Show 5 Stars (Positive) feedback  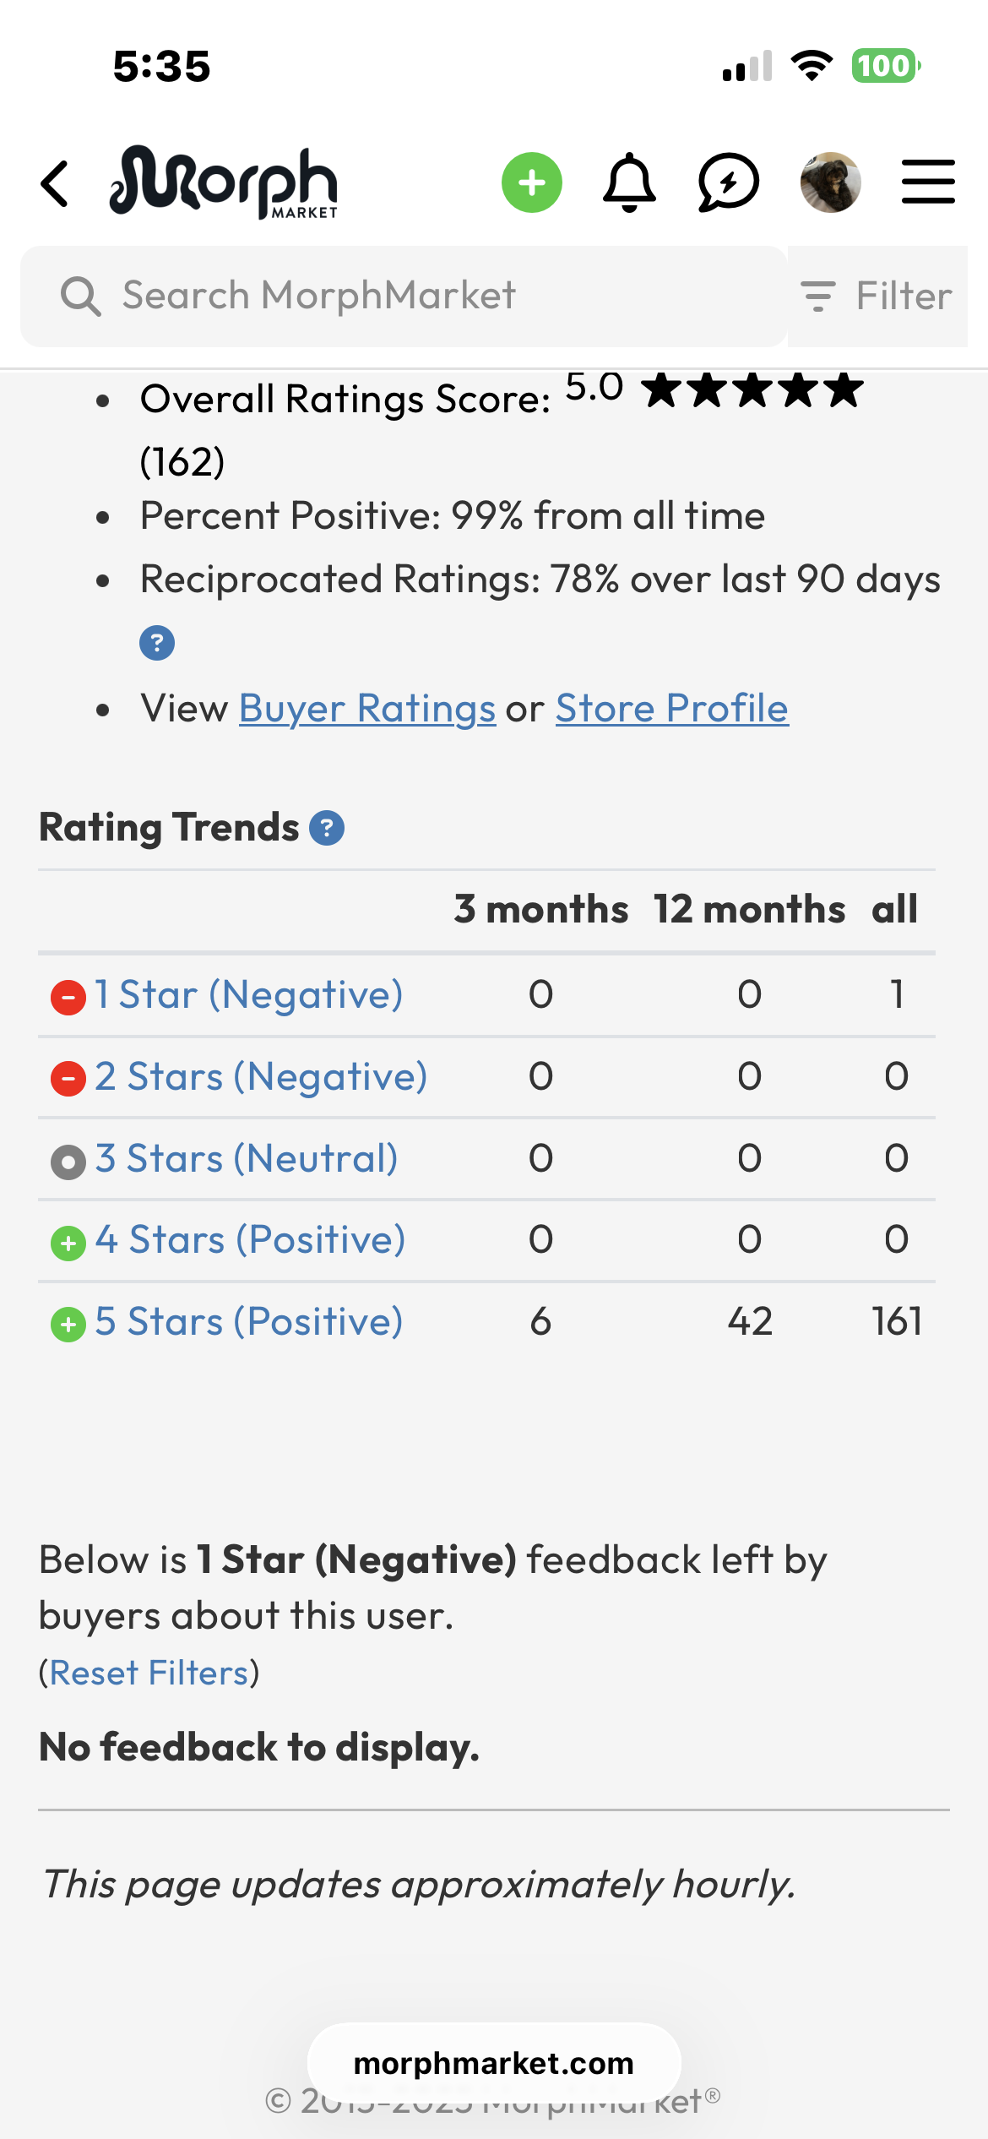click(248, 1322)
